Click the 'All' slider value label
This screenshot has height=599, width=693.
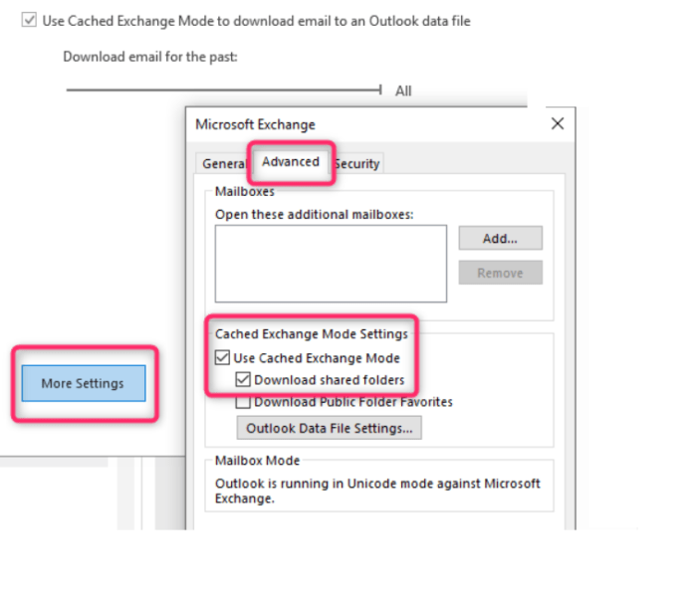pos(403,91)
